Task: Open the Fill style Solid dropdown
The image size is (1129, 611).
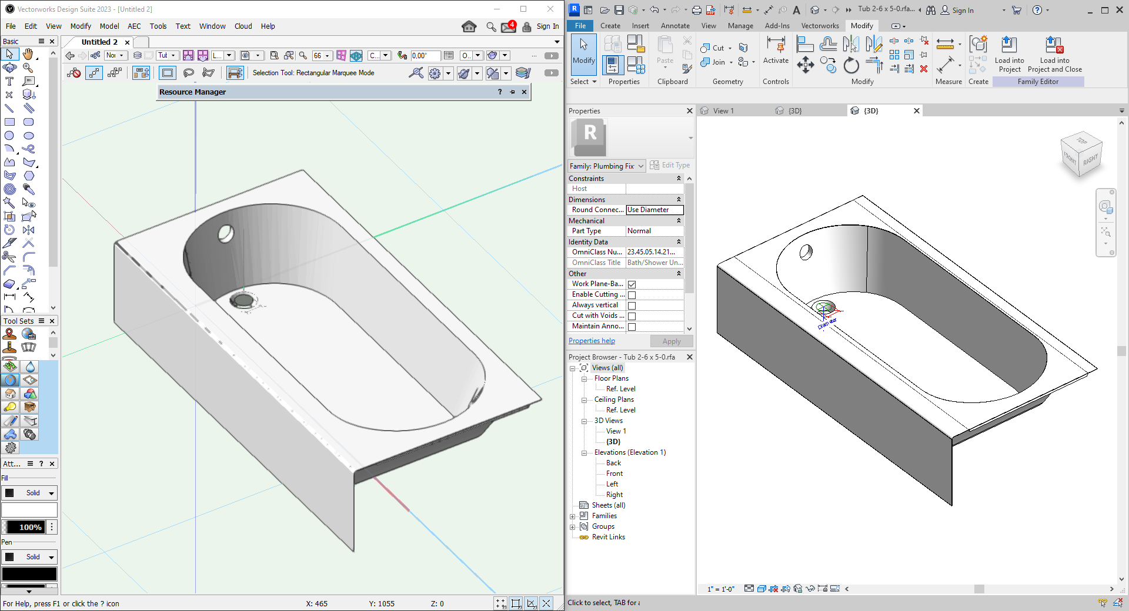Action: [29, 493]
